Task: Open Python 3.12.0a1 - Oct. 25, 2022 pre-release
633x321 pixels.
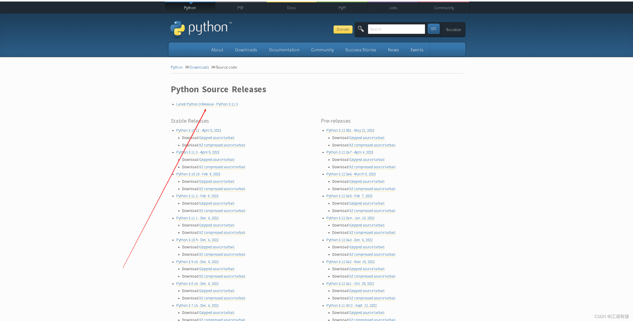Action: pyautogui.click(x=350, y=284)
